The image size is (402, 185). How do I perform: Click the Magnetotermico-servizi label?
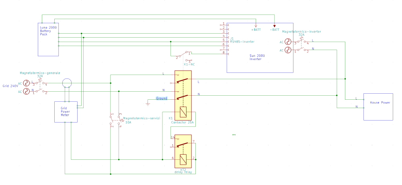pos(142,119)
